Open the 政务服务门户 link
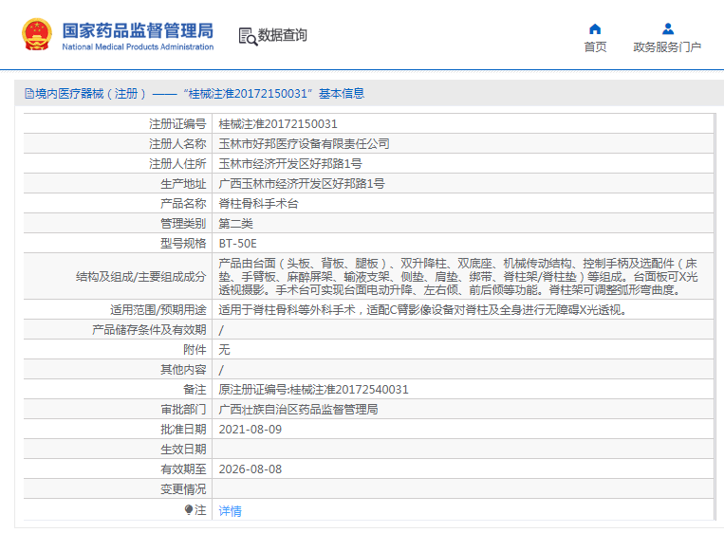 [667, 47]
